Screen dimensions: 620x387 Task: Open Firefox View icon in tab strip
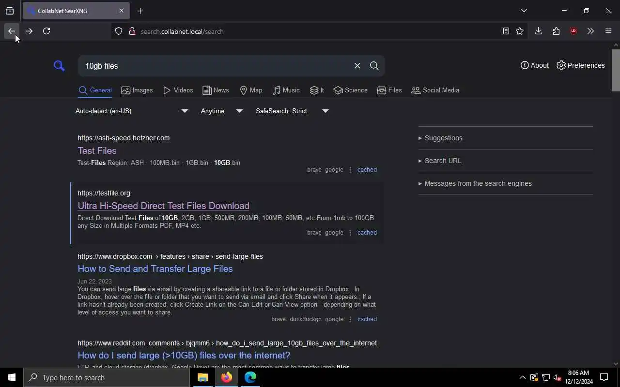coord(10,11)
